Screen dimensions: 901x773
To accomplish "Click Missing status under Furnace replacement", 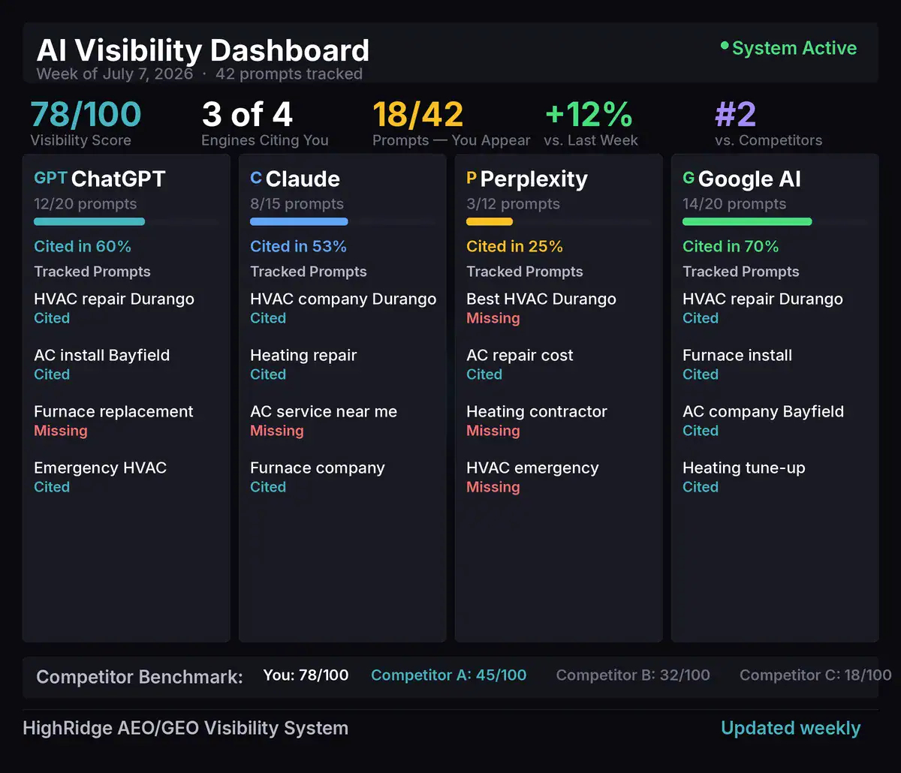I will [x=61, y=431].
